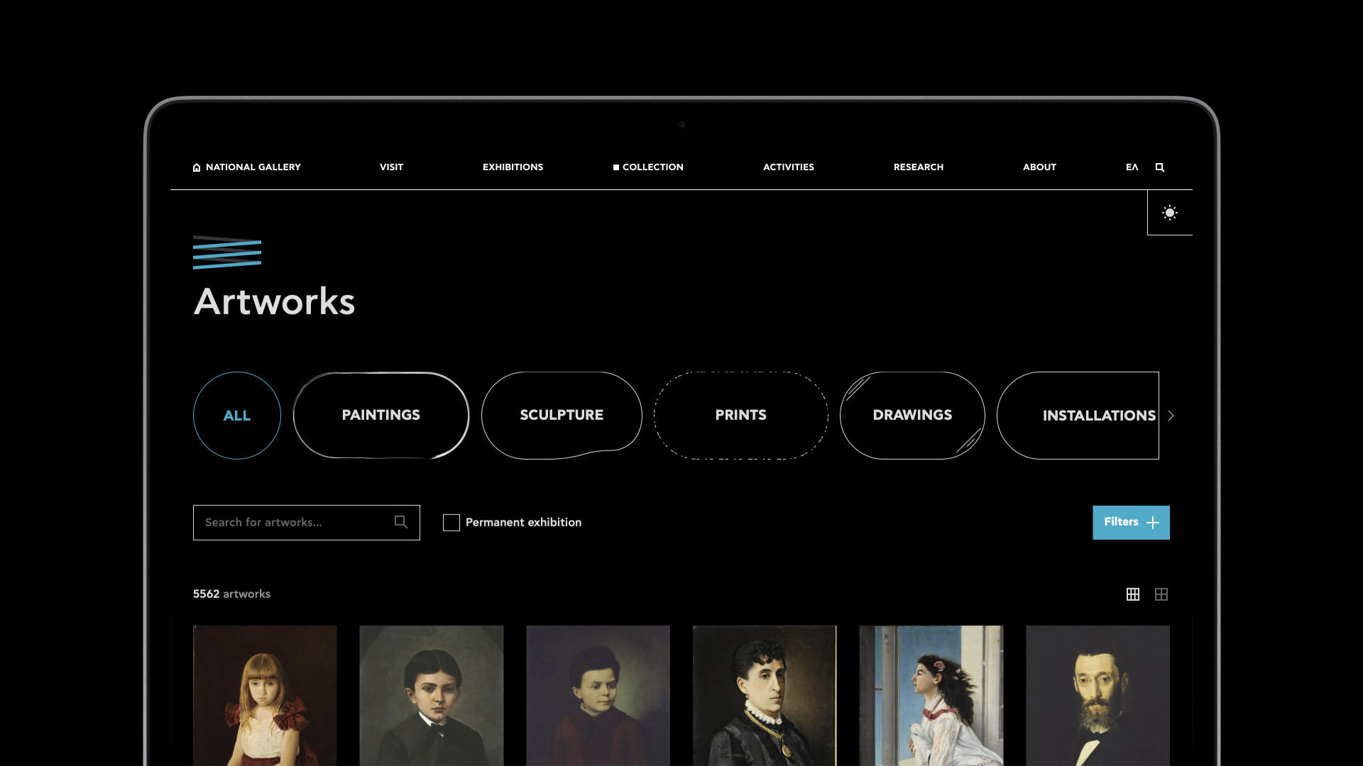
Task: Click the magnifier icon inside the search field
Action: (401, 522)
